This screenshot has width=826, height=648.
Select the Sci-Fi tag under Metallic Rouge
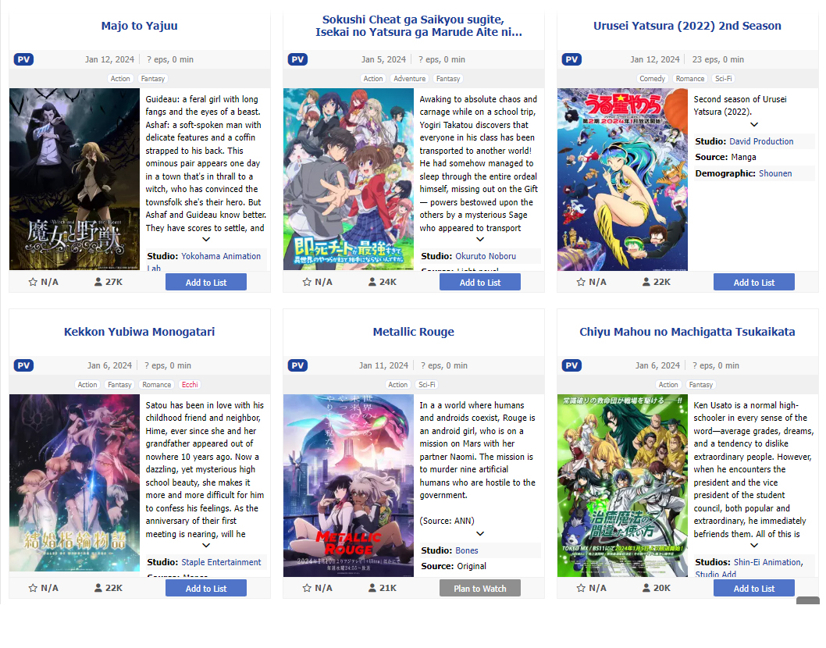click(x=427, y=385)
